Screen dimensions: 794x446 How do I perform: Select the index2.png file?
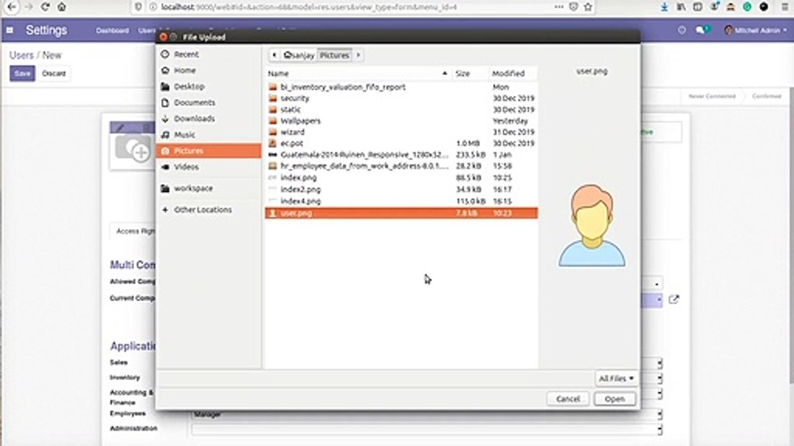coord(401,190)
